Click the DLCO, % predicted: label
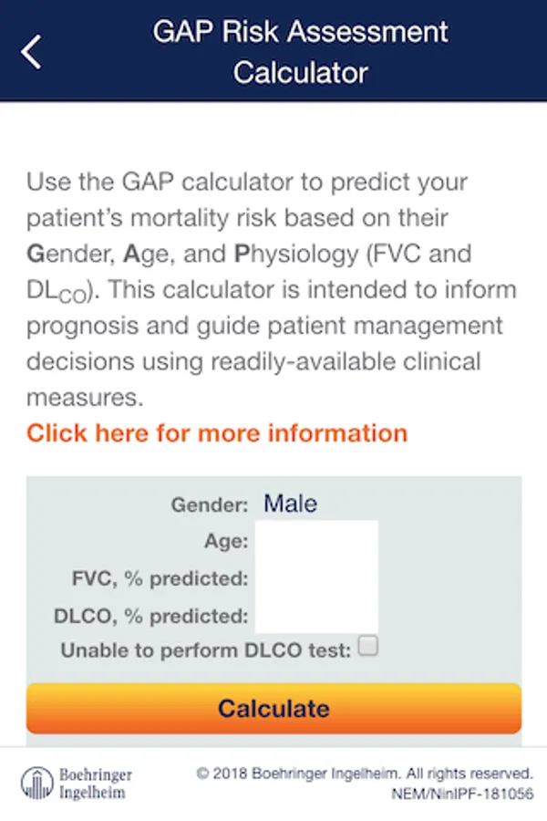 (x=150, y=616)
